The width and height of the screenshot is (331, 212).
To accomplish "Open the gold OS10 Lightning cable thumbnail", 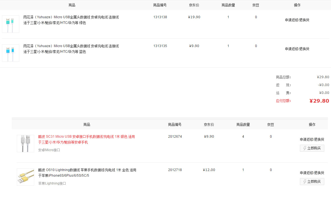I will [x=26, y=177].
